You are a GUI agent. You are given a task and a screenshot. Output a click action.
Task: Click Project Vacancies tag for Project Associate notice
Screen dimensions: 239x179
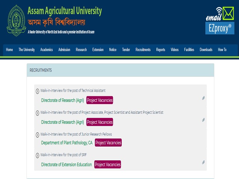100,122
